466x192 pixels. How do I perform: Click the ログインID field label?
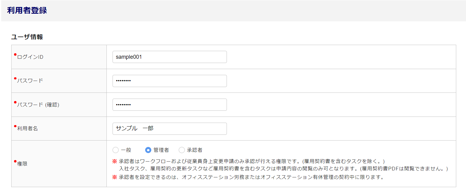30,57
